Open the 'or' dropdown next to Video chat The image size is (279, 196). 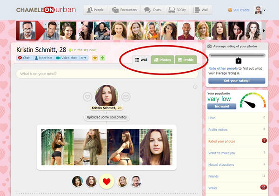84,58
